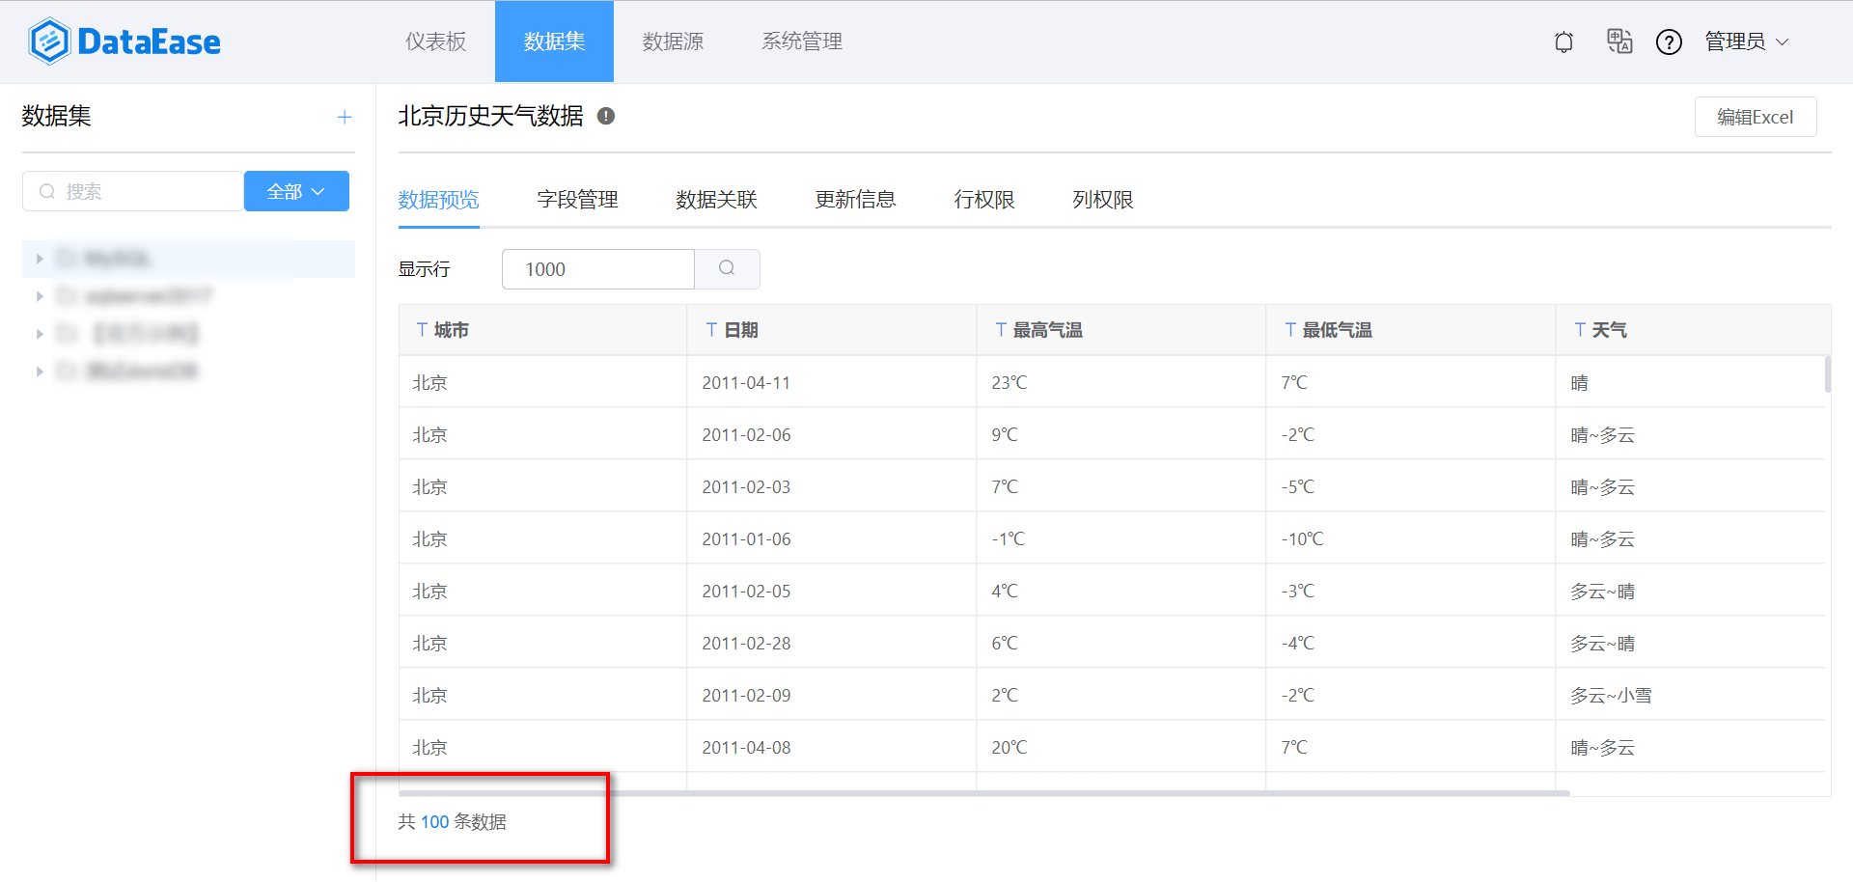
Task: Click the language switch icon
Action: [x=1618, y=41]
